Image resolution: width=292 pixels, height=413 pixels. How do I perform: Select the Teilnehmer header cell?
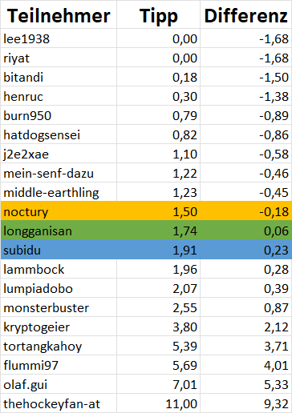[x=59, y=14]
